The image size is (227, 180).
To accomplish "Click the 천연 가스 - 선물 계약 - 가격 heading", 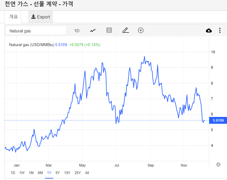I will click(39, 4).
